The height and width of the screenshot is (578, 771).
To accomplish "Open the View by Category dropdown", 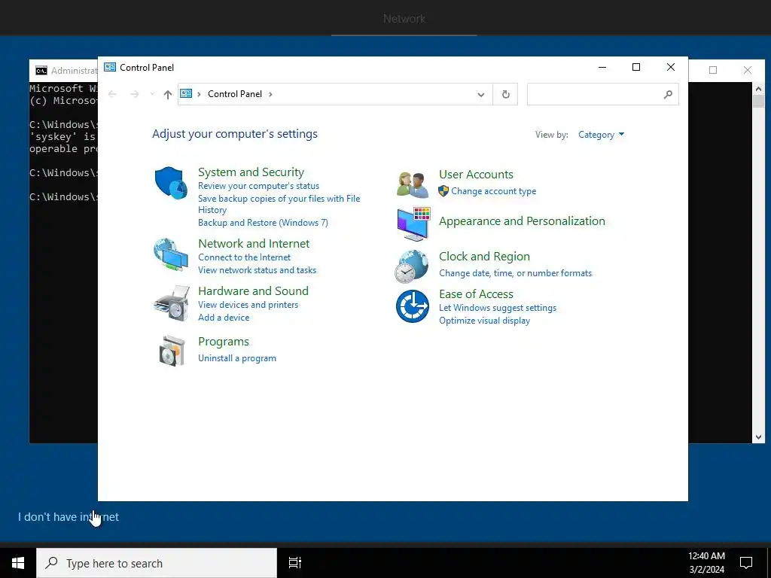I will (x=601, y=135).
